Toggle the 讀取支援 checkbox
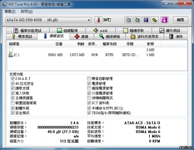The image size is (194, 150). pyautogui.click(x=12, y=88)
